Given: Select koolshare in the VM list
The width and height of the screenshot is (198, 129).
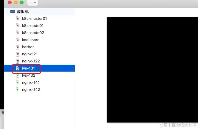Looking at the screenshot, I should (x=39, y=40).
